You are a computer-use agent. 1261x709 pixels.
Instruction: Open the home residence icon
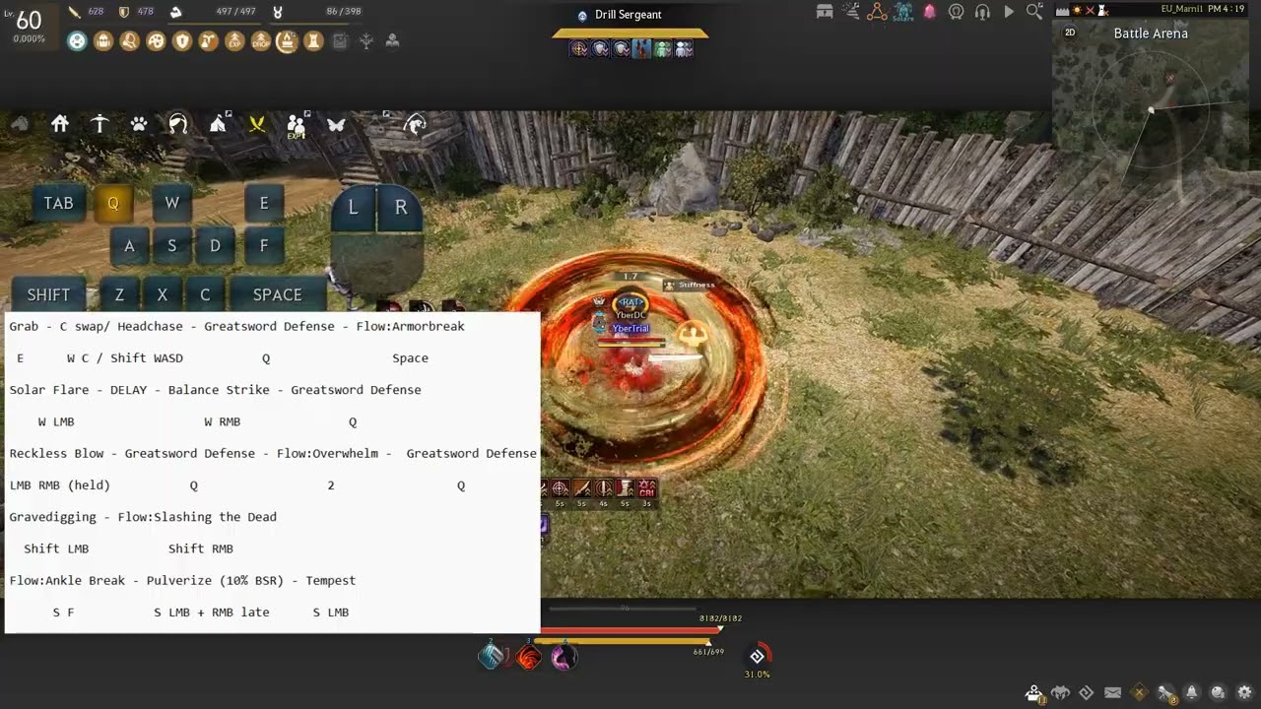coord(60,123)
